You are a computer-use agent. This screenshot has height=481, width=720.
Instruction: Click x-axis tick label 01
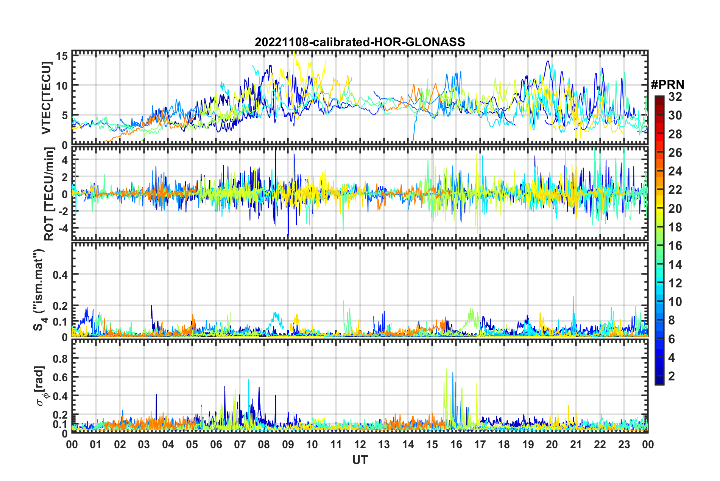[96, 444]
